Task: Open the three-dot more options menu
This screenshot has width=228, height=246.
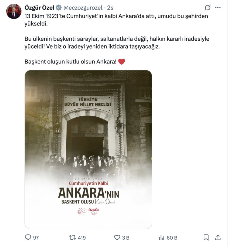Action: click(x=218, y=8)
